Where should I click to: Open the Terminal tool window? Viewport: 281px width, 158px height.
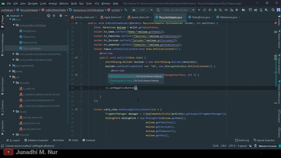(89, 140)
